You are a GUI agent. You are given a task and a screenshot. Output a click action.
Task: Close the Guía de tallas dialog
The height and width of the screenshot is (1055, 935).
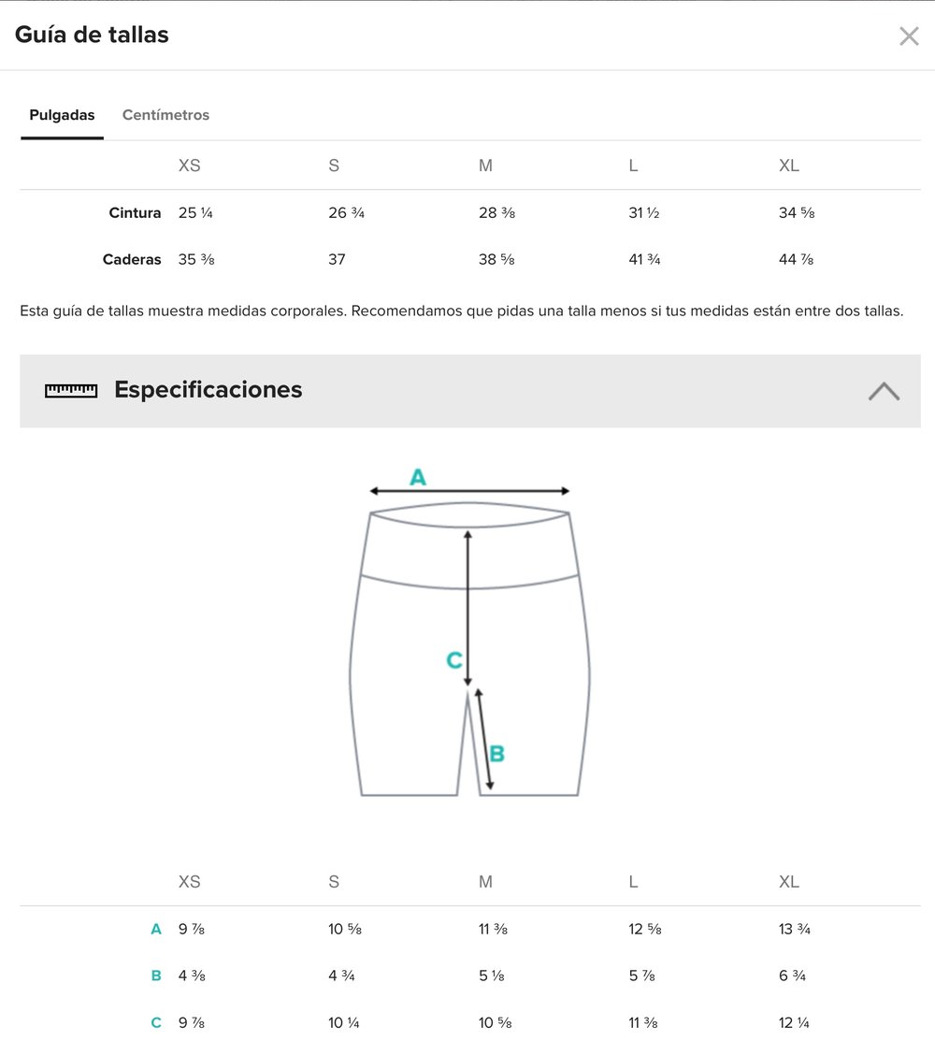point(909,36)
